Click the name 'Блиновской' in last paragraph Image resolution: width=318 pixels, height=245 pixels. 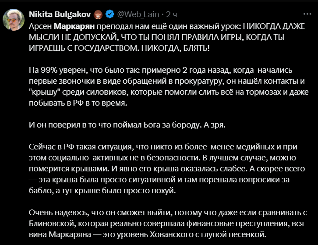tap(53, 224)
